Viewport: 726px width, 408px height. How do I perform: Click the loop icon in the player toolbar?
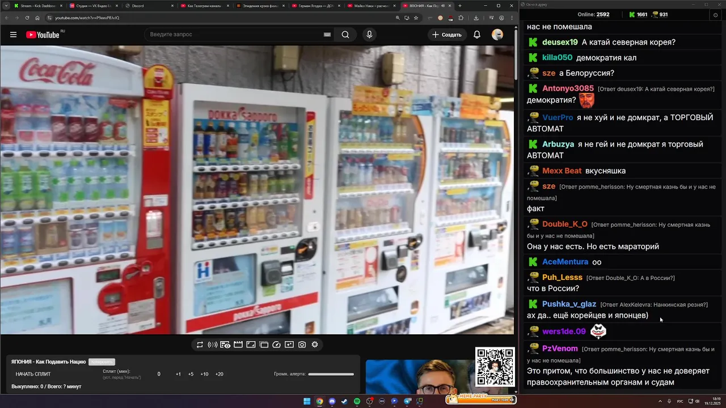(200, 345)
